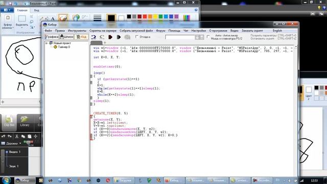Collapse the loop() block fold marker
This screenshot has width=327, height=184.
91,76
